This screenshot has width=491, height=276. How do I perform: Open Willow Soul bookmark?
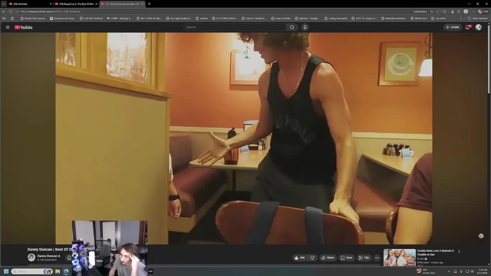[419, 18]
